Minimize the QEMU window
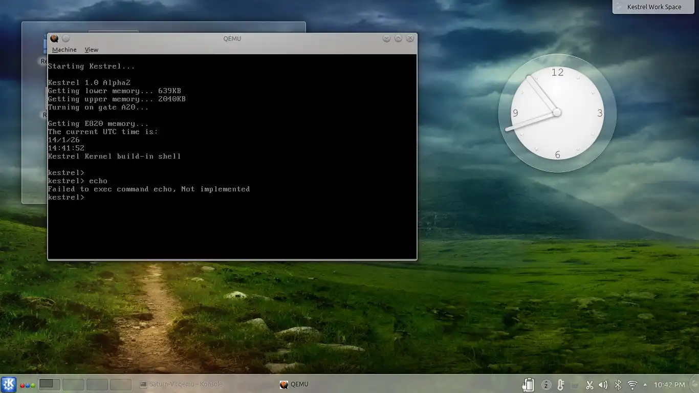This screenshot has width=699, height=393. (386, 38)
